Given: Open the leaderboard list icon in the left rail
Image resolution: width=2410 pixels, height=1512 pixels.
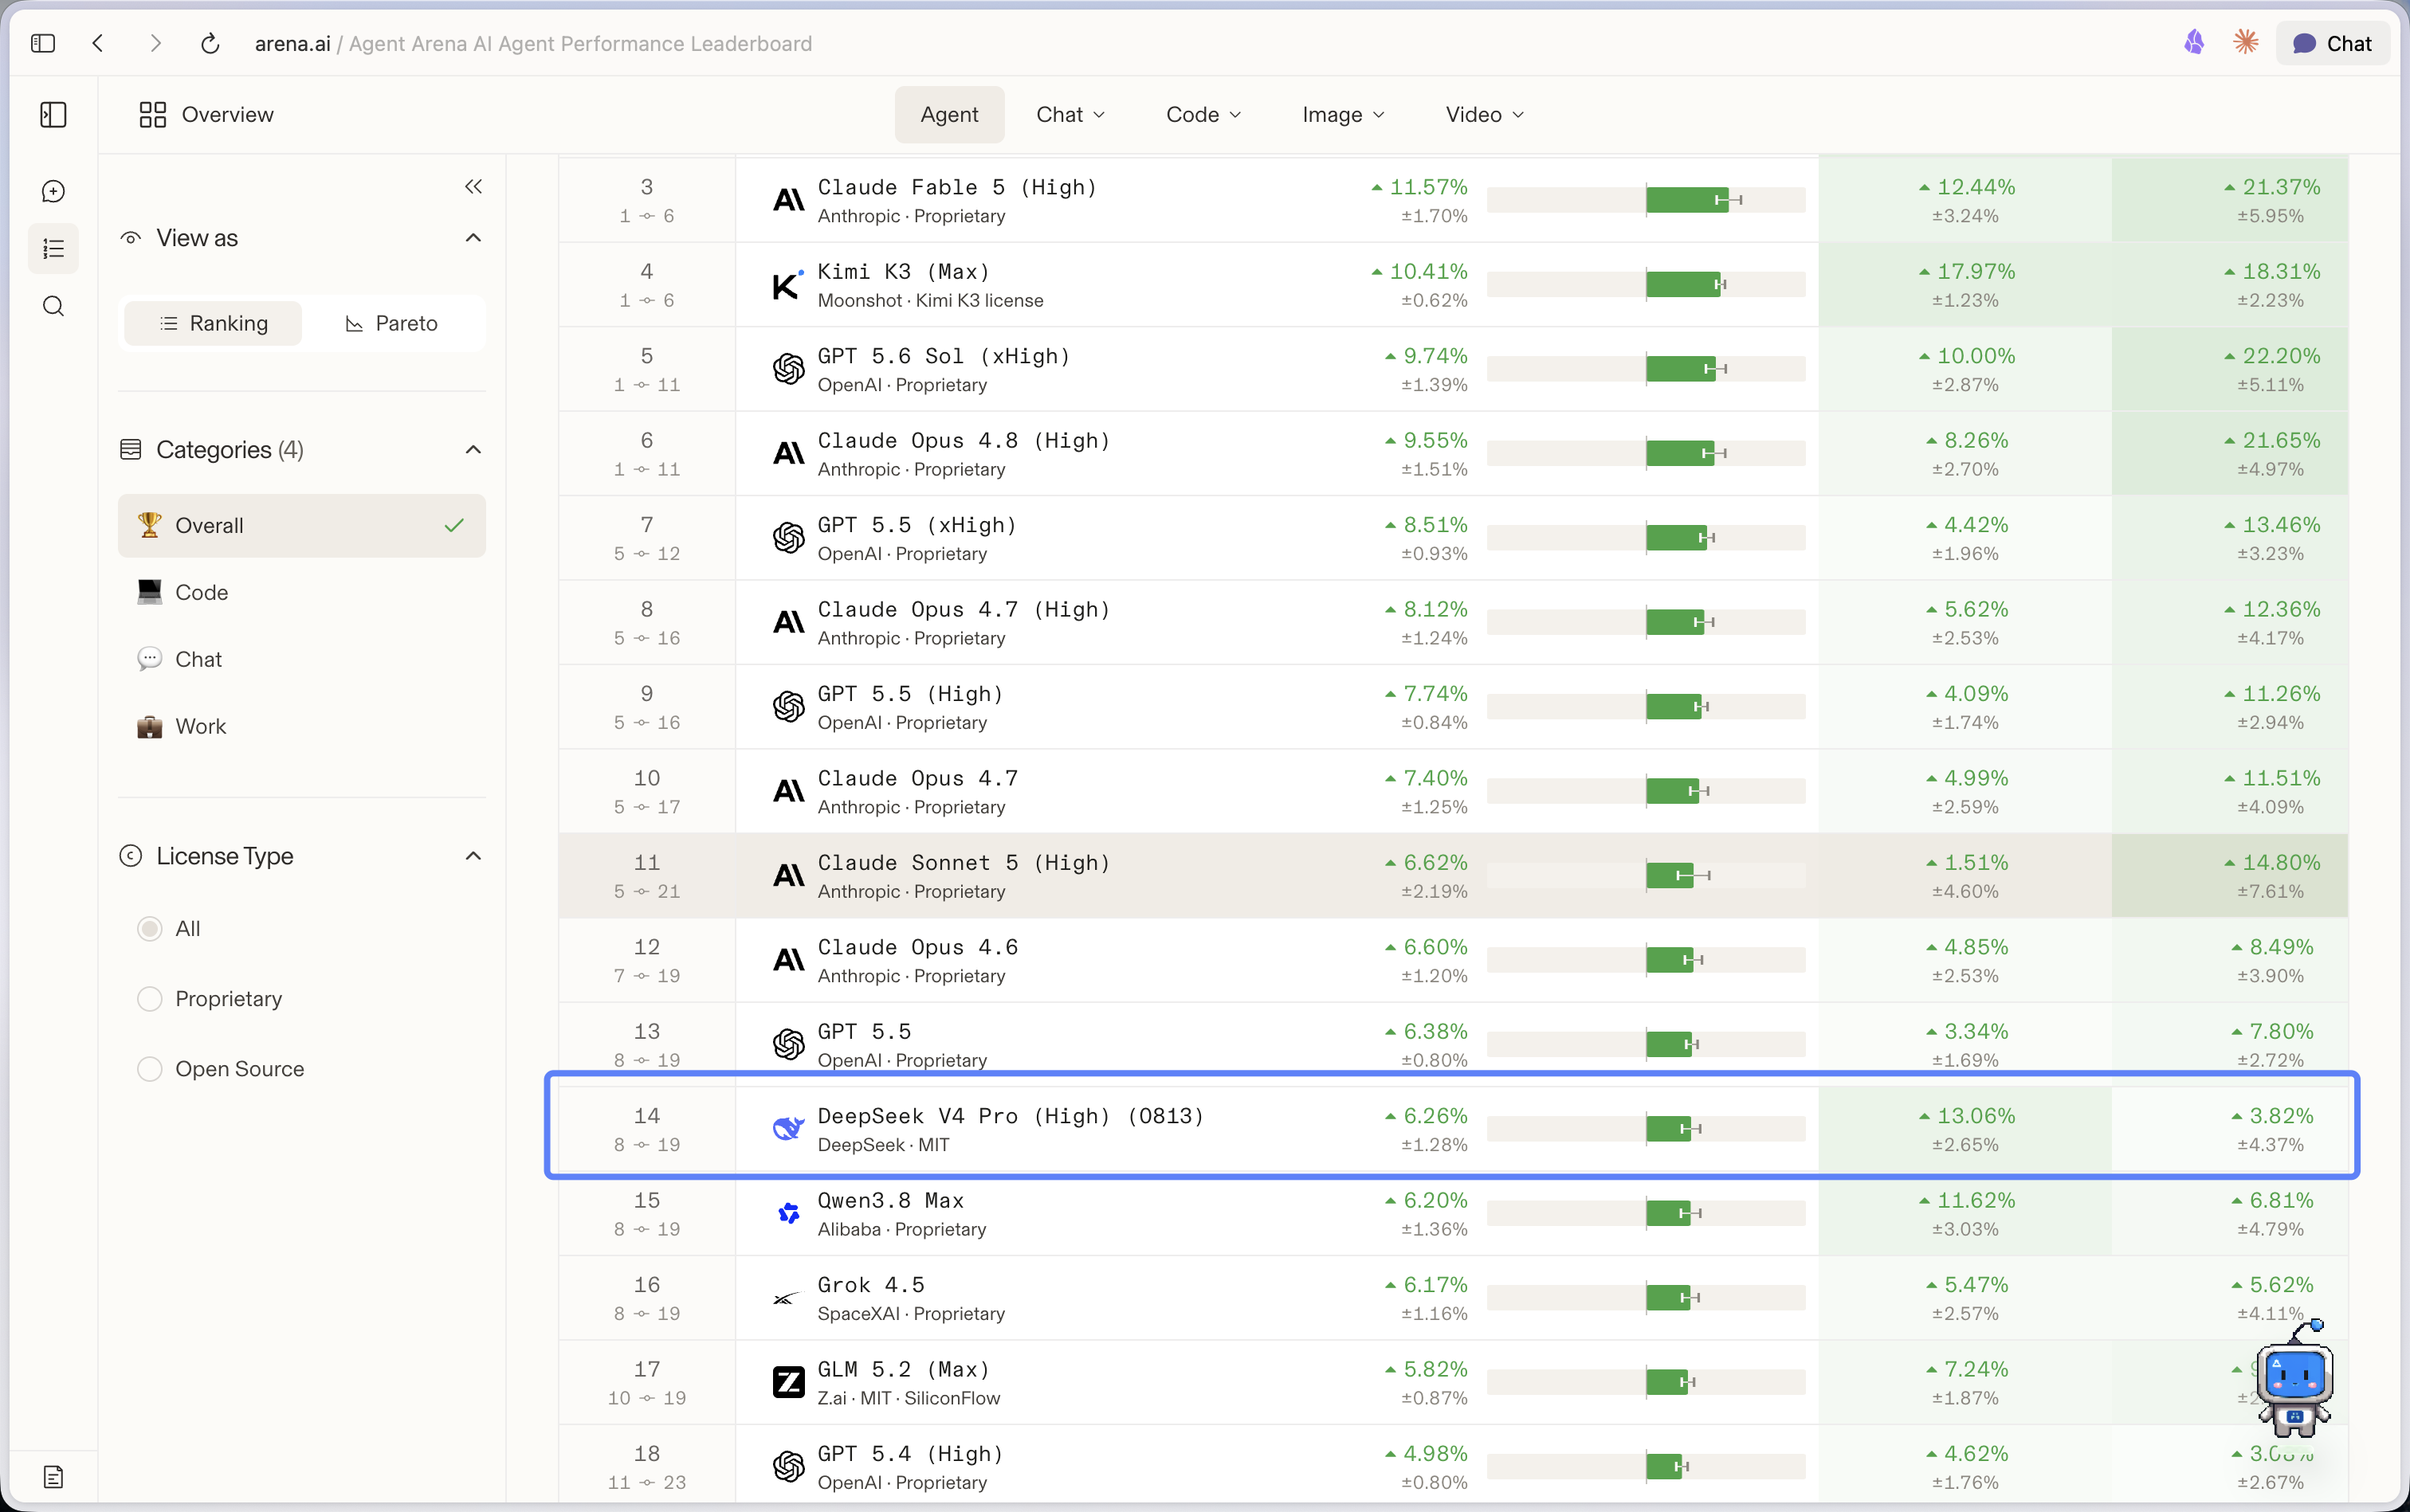Looking at the screenshot, I should point(53,248).
